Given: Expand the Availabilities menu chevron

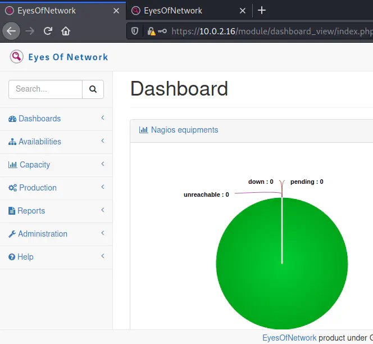Looking at the screenshot, I should (x=103, y=141).
